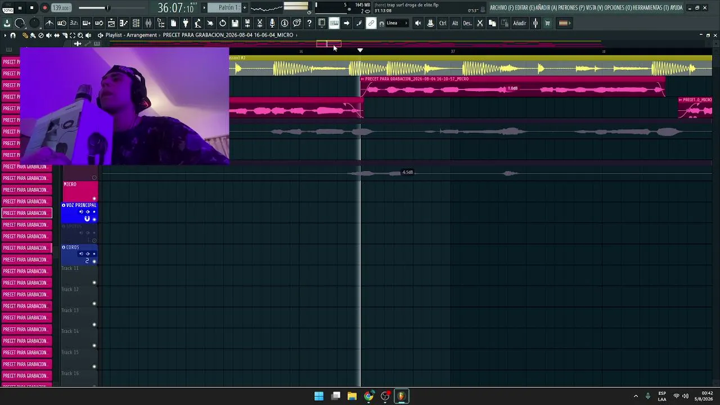Open the OPCIONES (O) menu
Screen dimensions: 720x405
(618, 8)
